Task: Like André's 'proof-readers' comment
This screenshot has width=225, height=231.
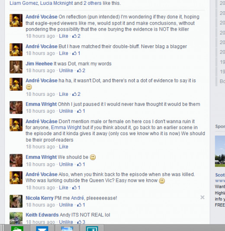Action: [64, 147]
